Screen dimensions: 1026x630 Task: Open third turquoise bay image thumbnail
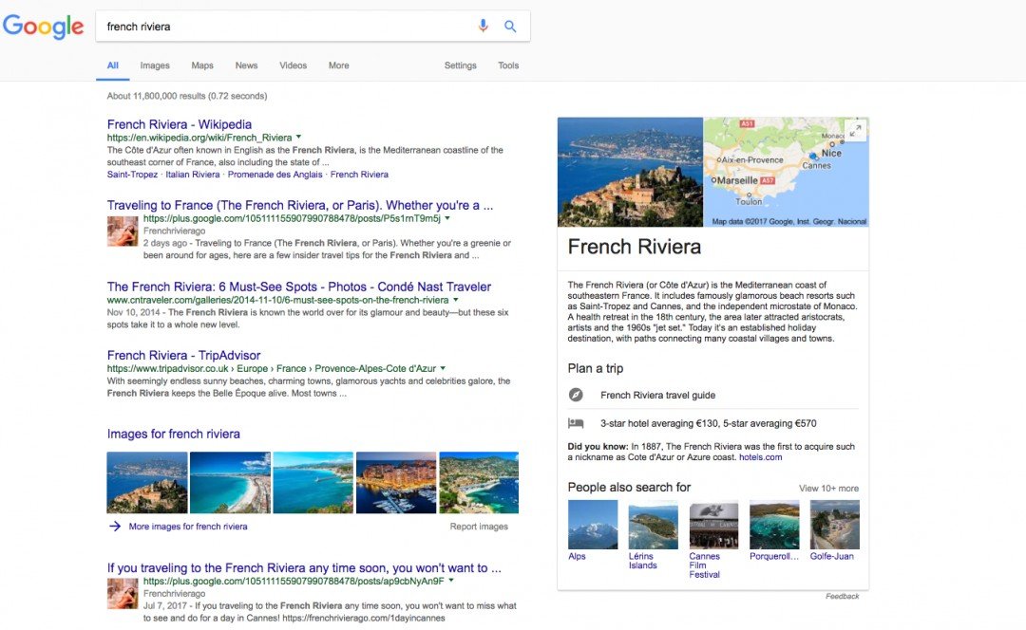pos(313,482)
